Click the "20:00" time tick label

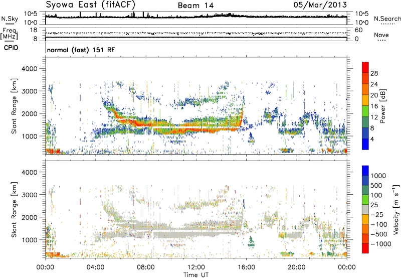[297, 267]
